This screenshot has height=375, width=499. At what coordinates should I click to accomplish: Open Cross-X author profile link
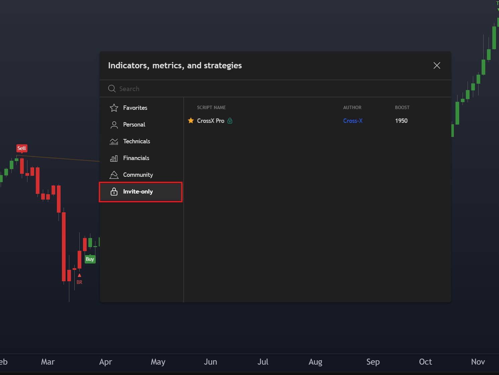click(x=353, y=121)
